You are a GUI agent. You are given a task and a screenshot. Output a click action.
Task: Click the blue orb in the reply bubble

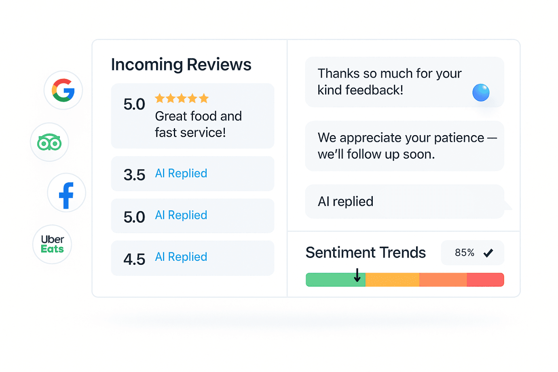pos(481,93)
